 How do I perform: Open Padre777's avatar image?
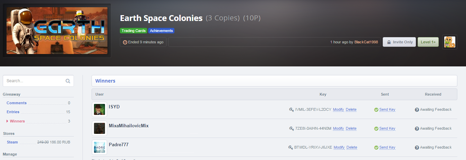coord(99,147)
